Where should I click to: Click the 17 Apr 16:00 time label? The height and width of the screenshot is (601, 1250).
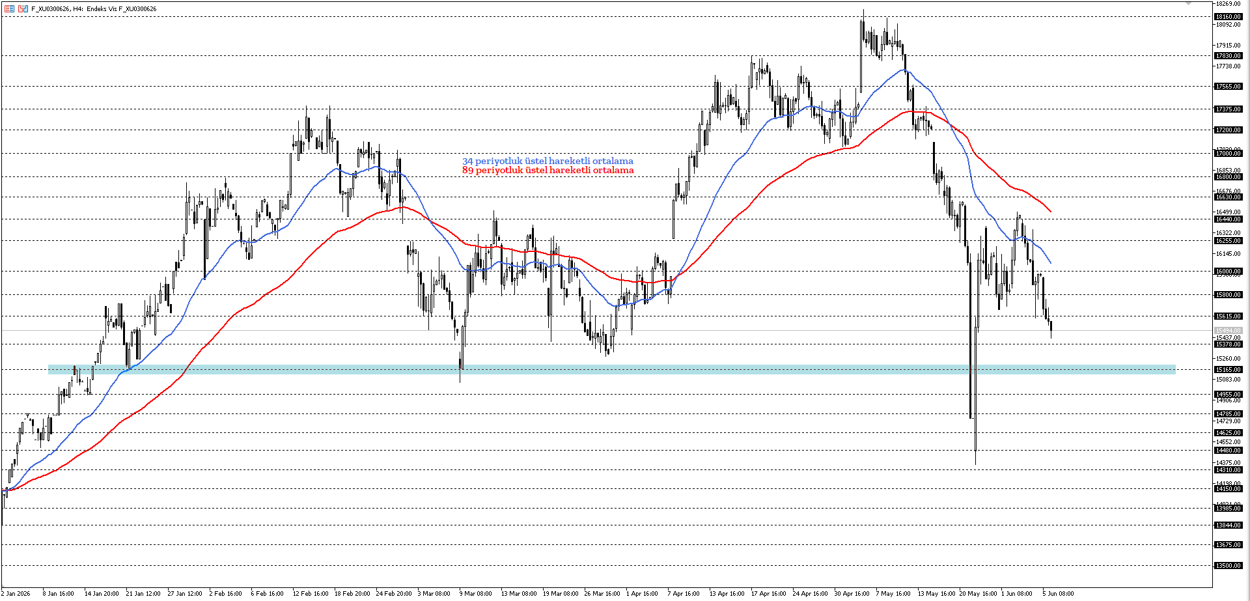[x=769, y=594]
